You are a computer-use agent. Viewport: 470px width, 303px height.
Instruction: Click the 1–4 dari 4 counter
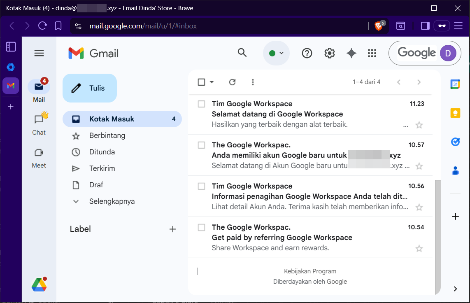367,82
